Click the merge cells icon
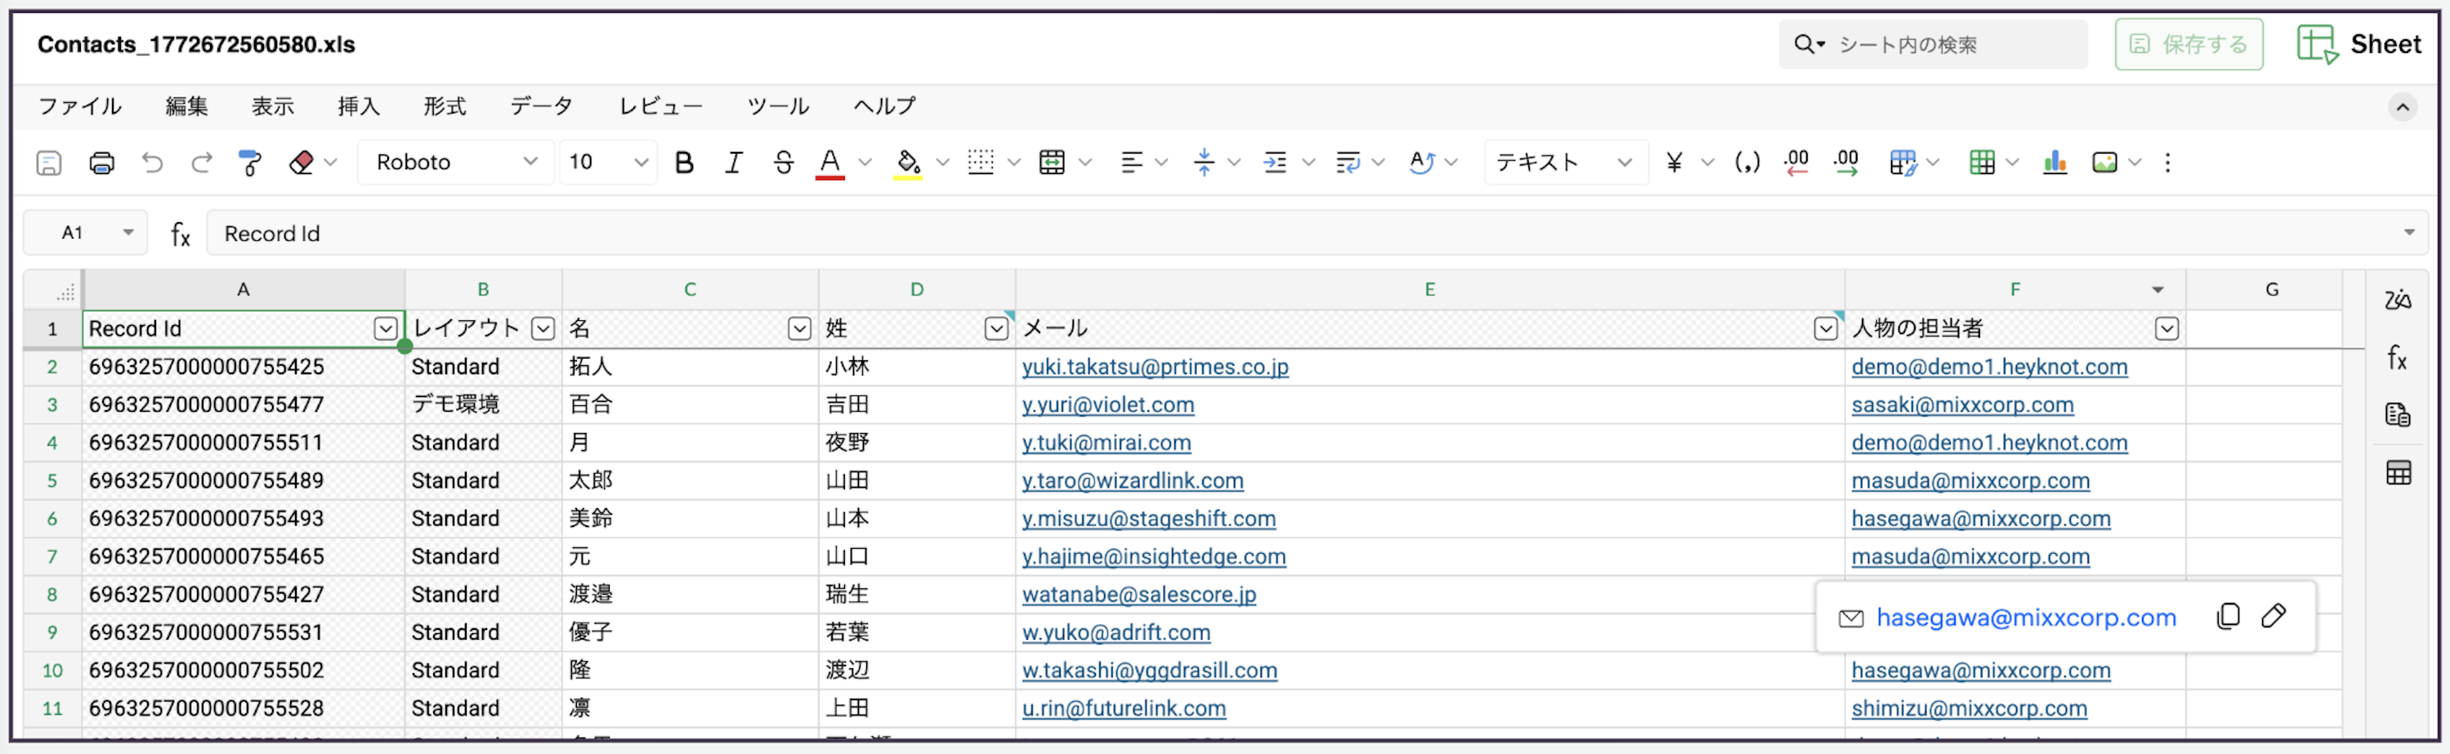 1052,163
